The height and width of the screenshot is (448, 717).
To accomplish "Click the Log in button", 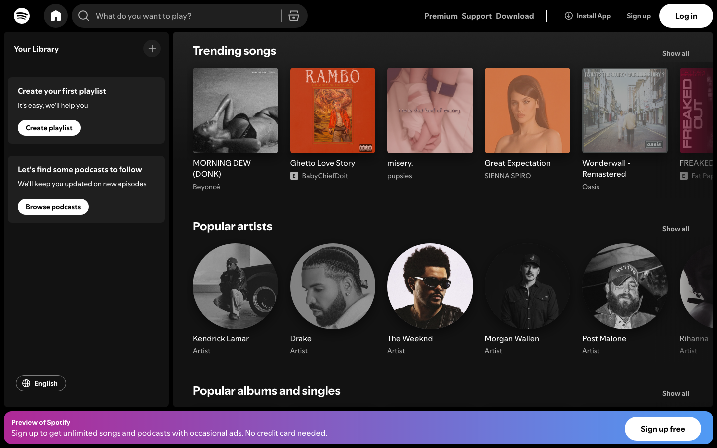I will pyautogui.click(x=686, y=16).
